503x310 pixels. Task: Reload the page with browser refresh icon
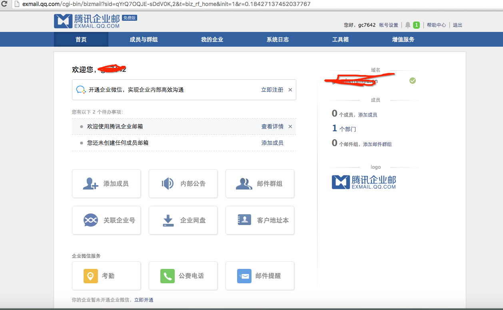point(5,4)
